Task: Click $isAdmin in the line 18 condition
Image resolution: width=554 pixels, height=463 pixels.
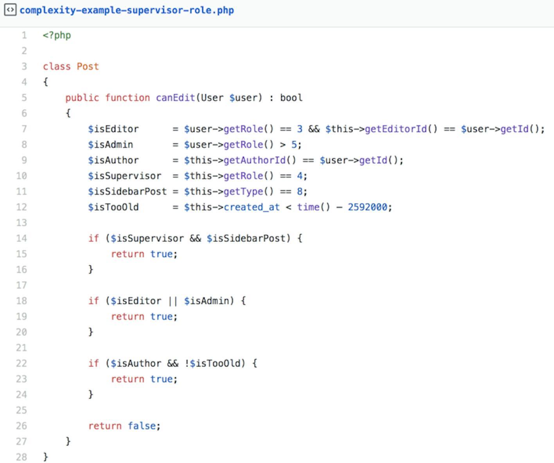Action: point(207,301)
